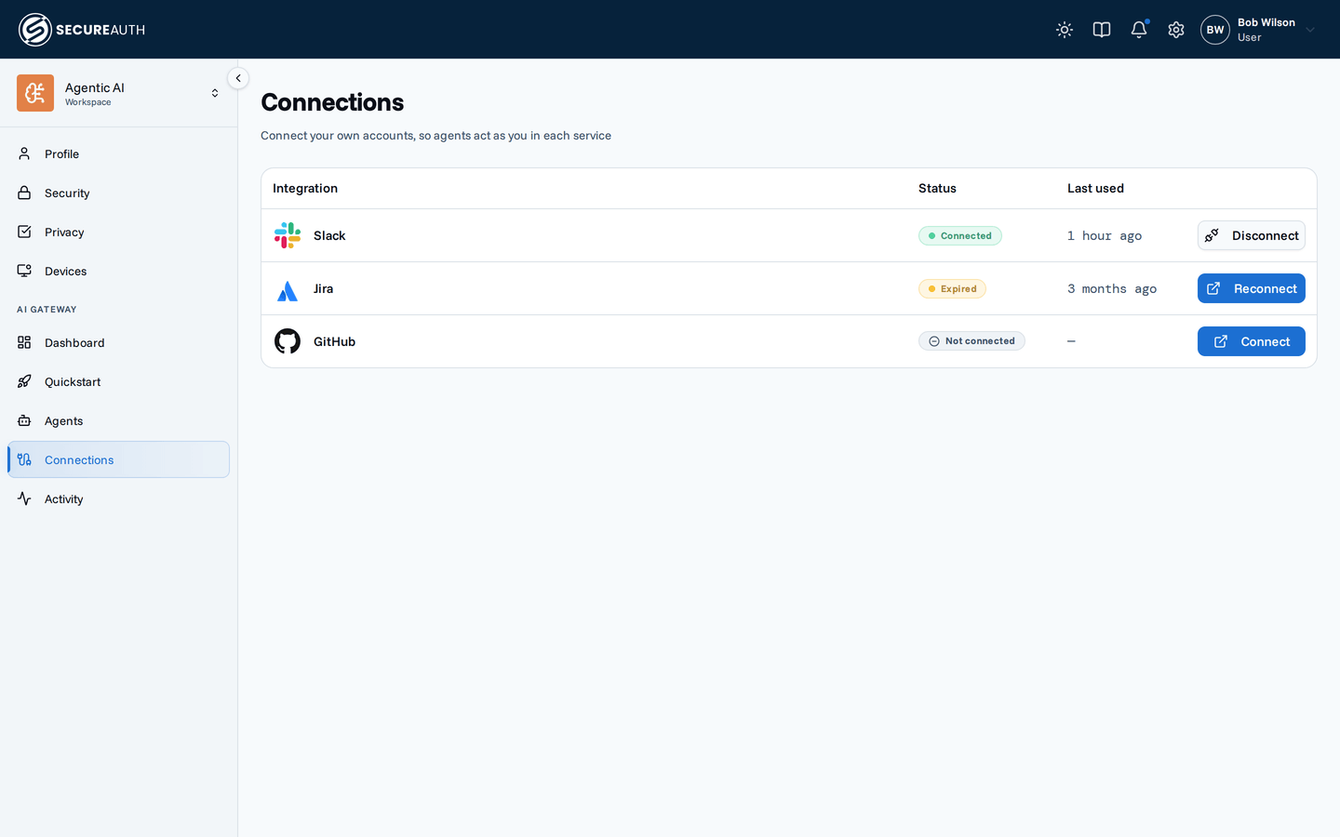Open the Activity page
This screenshot has width=1340, height=837.
[118, 498]
